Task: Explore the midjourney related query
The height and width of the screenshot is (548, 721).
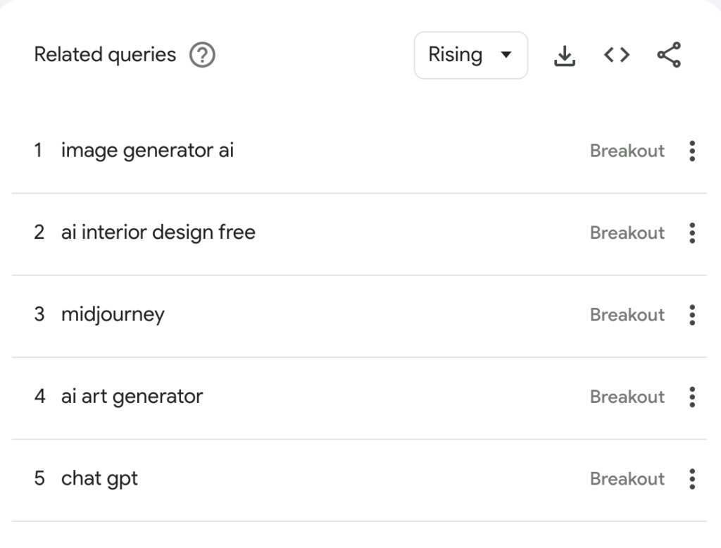Action: coord(113,314)
